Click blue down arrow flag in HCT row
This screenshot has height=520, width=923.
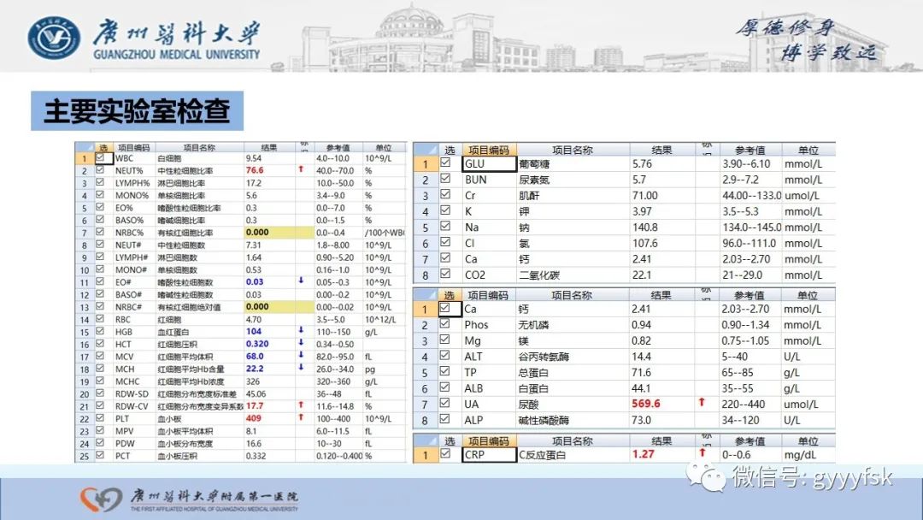point(301,342)
